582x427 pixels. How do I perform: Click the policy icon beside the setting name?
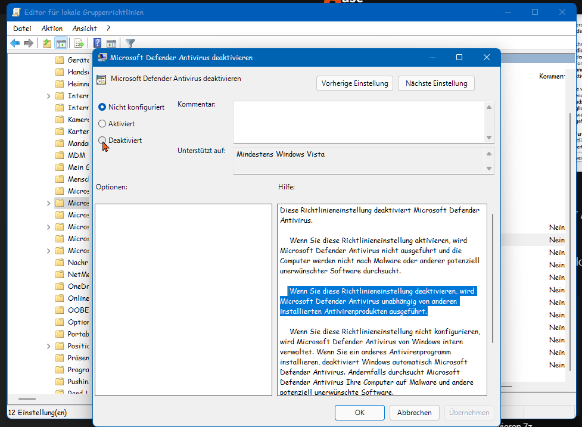click(x=101, y=80)
